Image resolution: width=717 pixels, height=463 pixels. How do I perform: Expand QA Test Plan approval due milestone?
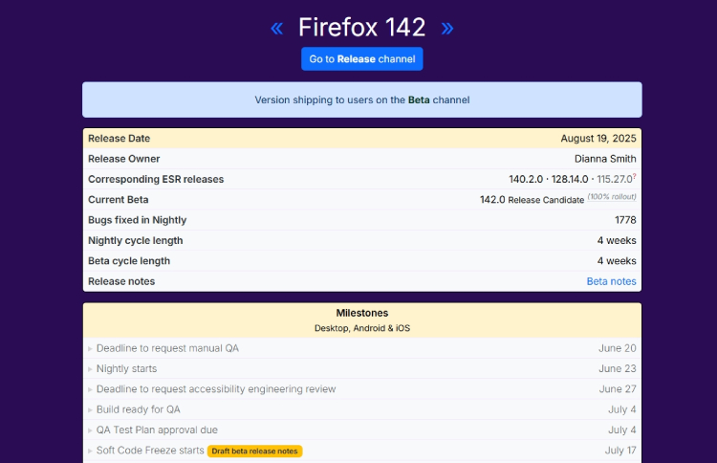point(153,430)
